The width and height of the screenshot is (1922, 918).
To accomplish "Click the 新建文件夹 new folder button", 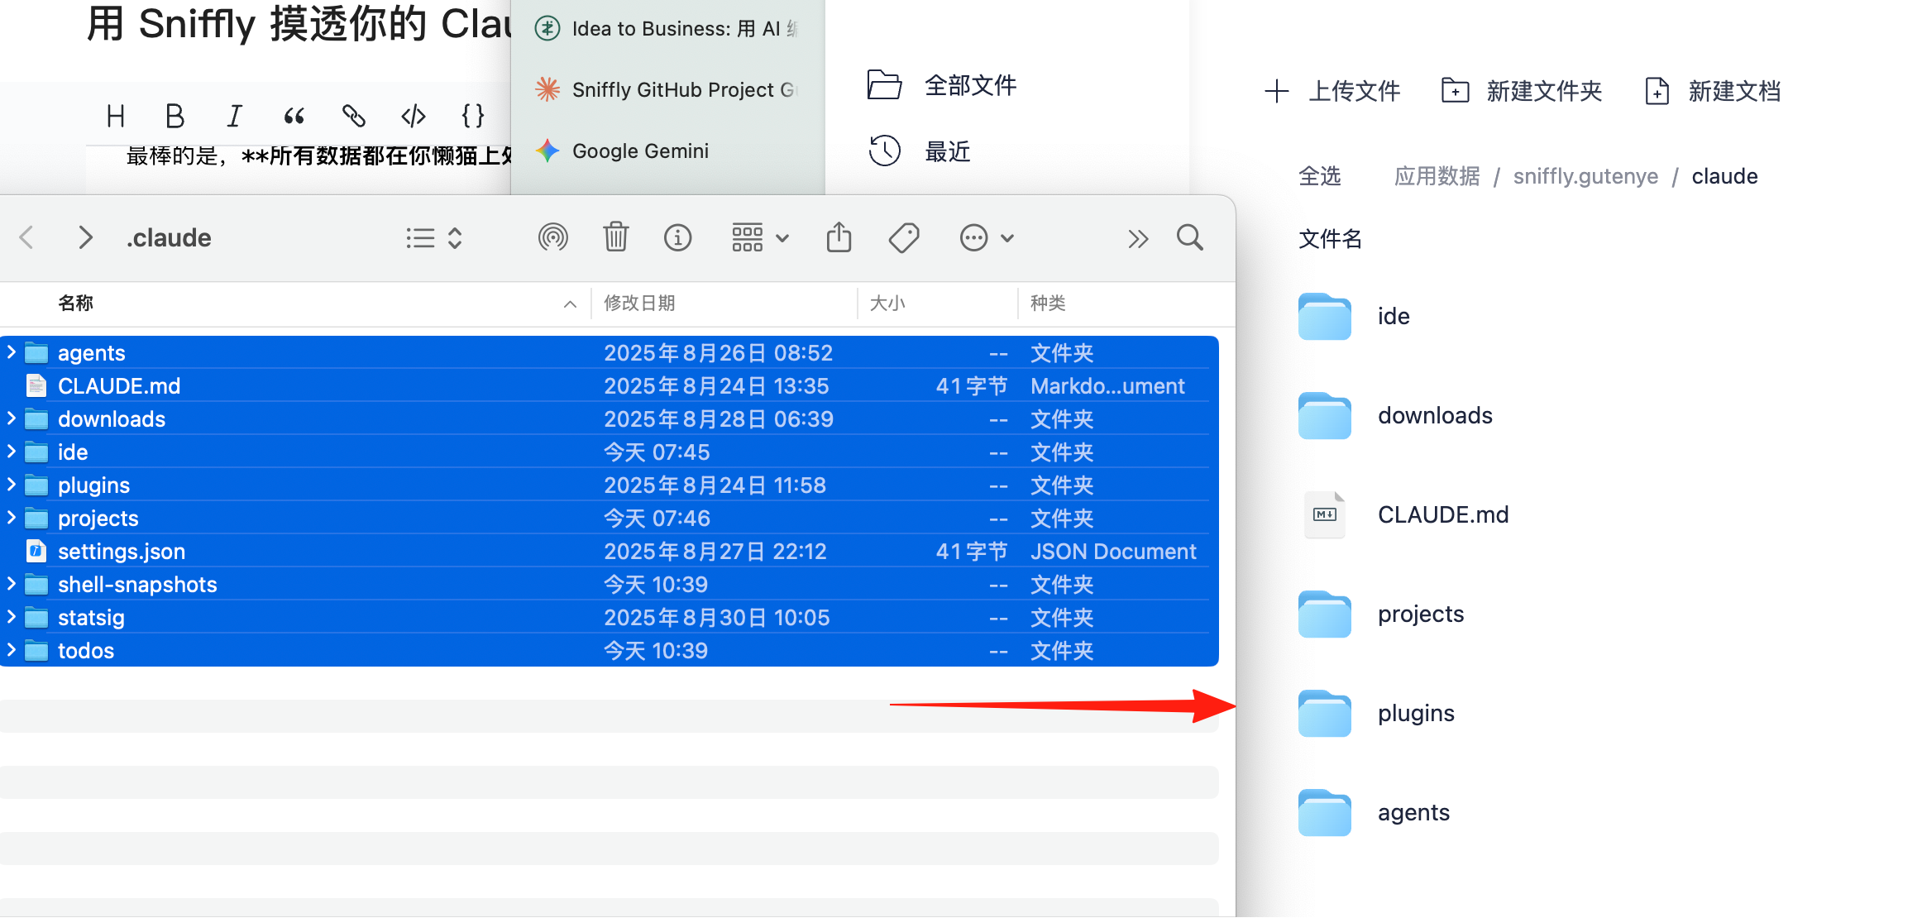I will point(1521,91).
